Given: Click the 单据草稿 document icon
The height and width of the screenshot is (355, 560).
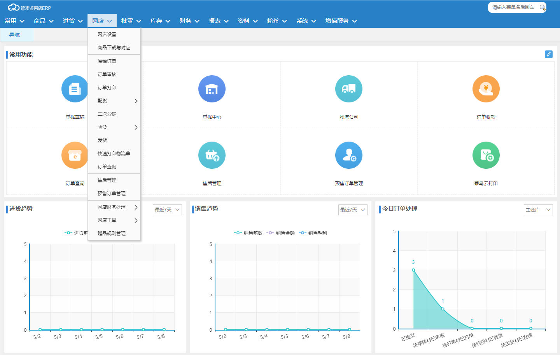Looking at the screenshot, I should click(75, 89).
